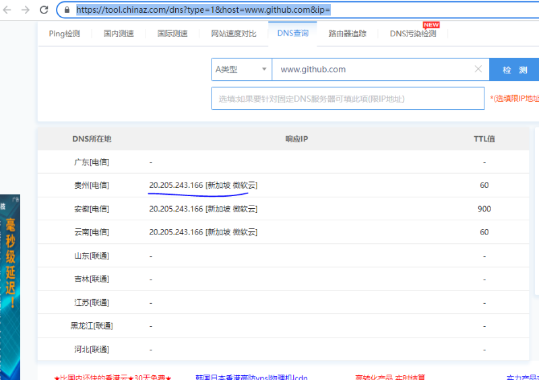Viewport: 539px width, 380px height.
Task: Open the 毫秒级延迟 side banner ad
Action: click(10, 287)
